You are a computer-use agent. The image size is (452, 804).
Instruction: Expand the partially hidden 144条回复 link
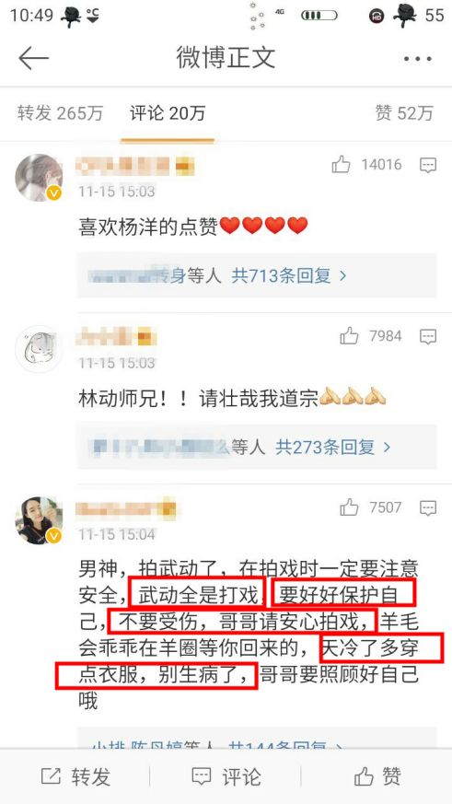[285, 744]
